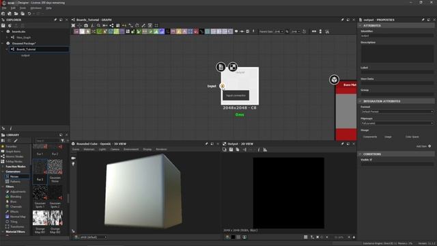Collapse the Unsaved Package tree item
Image resolution: width=437 pixels, height=246 pixels.
point(3,44)
